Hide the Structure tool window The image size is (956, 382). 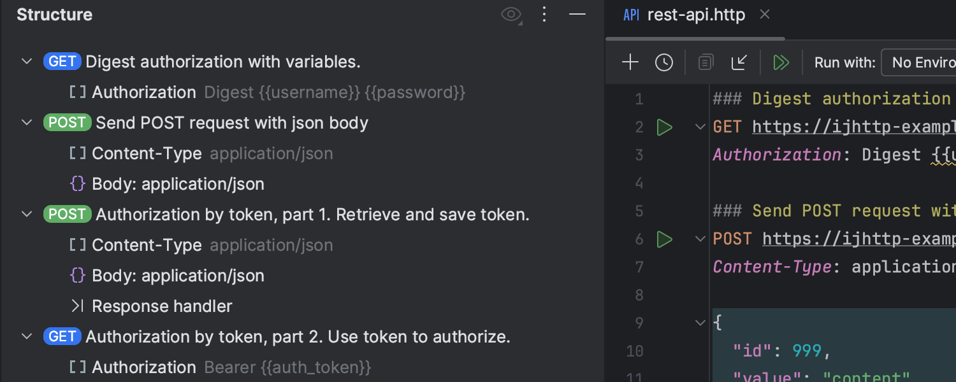pyautogui.click(x=577, y=15)
